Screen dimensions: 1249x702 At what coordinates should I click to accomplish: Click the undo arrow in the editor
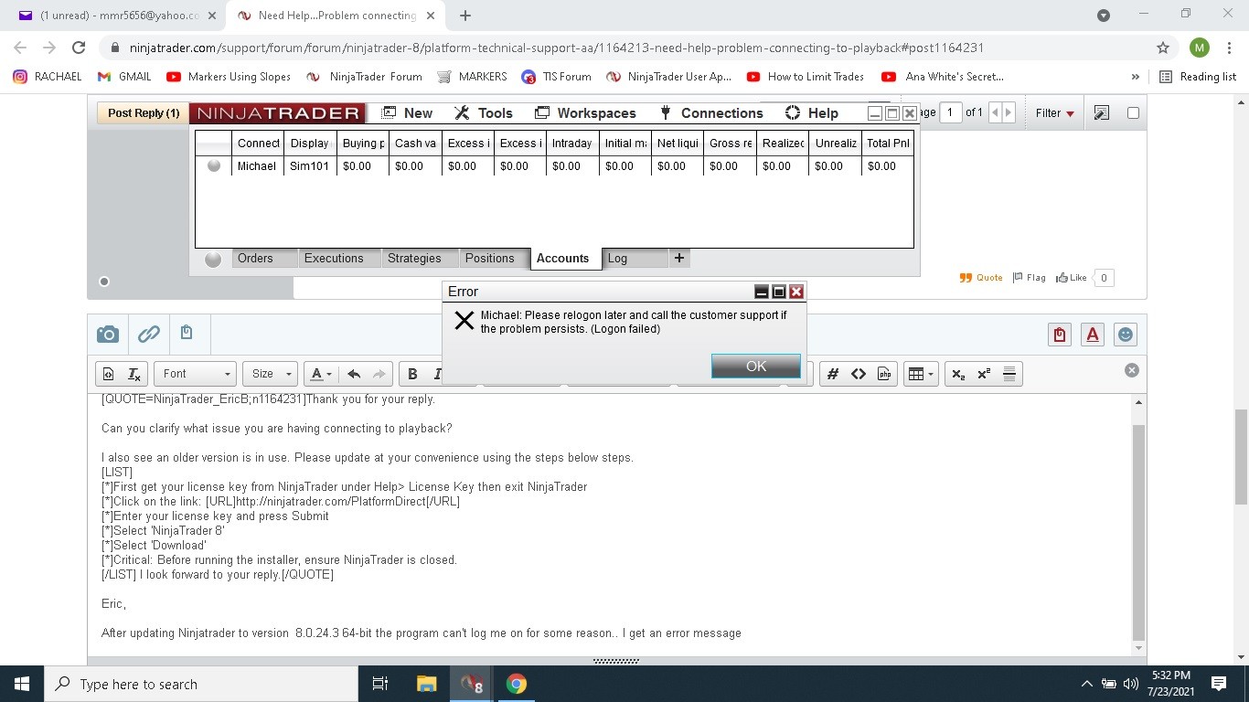(x=354, y=374)
